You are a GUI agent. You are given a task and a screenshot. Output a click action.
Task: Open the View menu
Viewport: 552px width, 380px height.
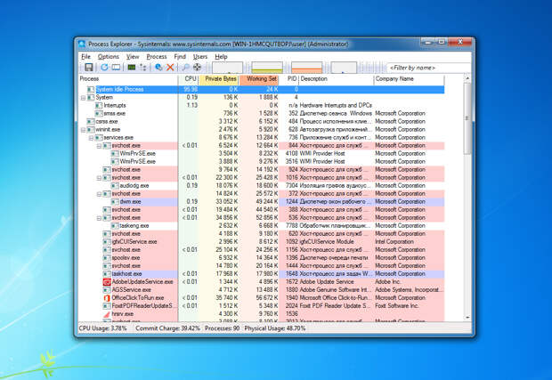coord(133,56)
